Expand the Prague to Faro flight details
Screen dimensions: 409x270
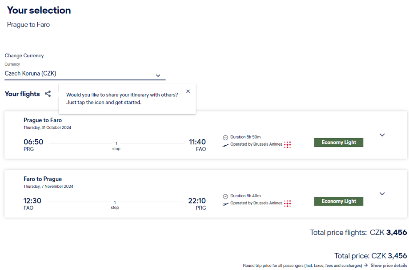pos(382,135)
